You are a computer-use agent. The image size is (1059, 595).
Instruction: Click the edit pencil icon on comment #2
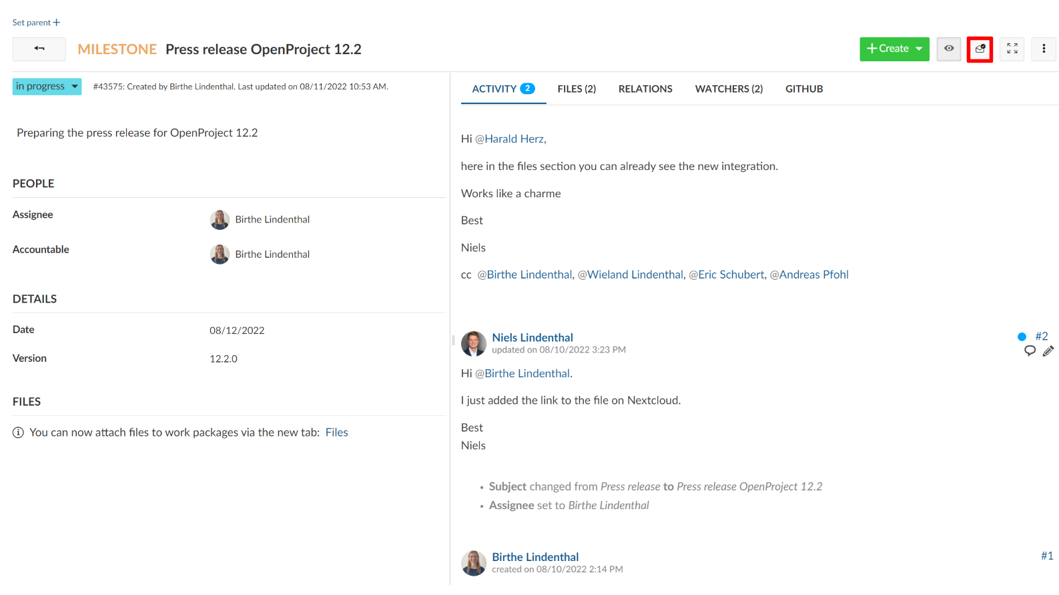pyautogui.click(x=1048, y=350)
